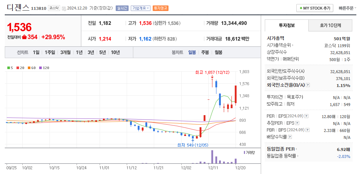
Task: Click the 코스닥 1199위 ranking text
Action: click(337, 45)
